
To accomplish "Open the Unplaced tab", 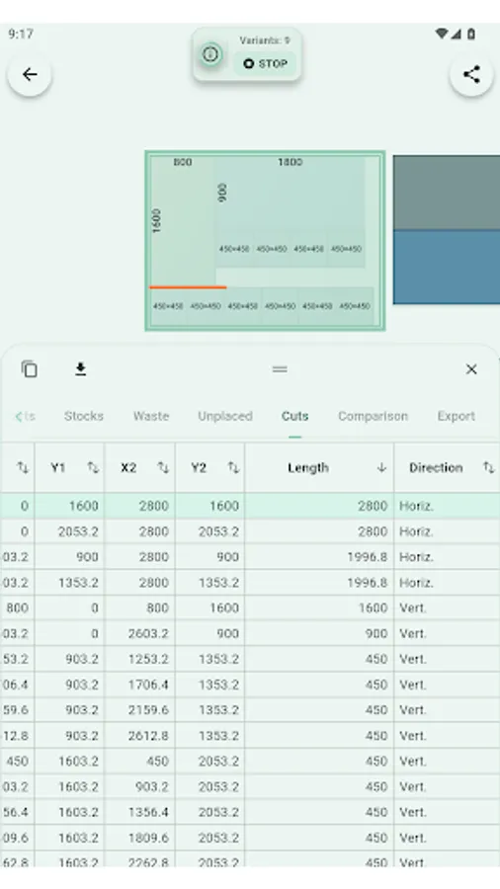I will coord(225,416).
